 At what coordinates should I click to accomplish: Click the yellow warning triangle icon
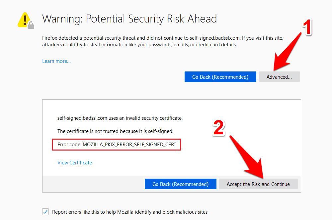click(x=23, y=19)
